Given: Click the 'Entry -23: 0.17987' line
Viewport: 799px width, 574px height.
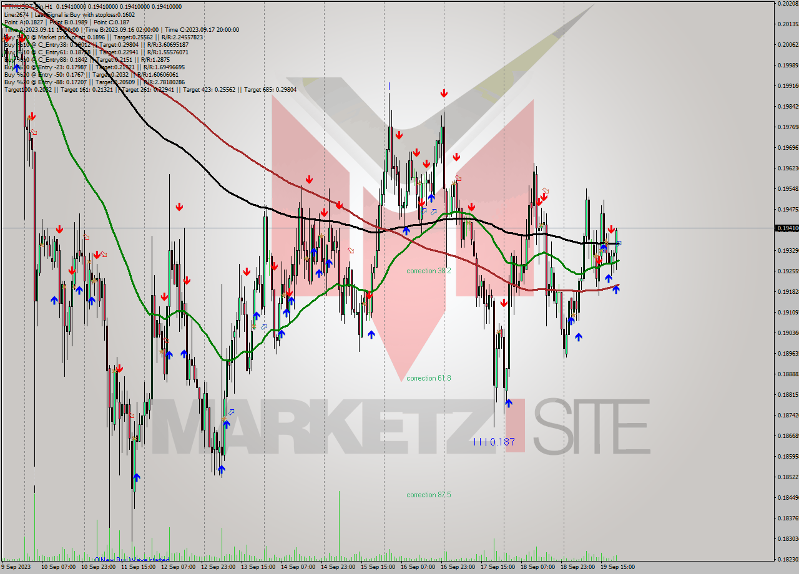Looking at the screenshot, I should point(94,67).
